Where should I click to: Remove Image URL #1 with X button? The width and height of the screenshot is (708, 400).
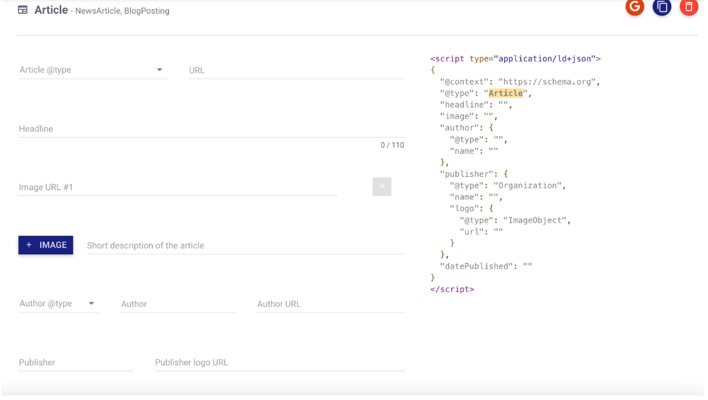pos(382,187)
